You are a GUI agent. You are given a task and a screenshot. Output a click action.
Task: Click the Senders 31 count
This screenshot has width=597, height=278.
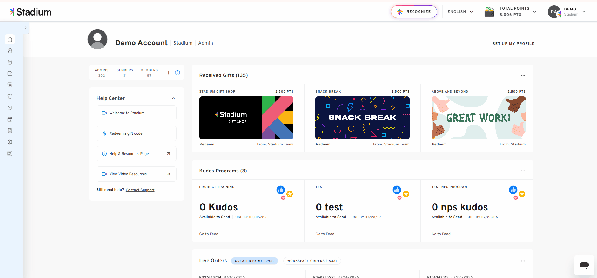(x=125, y=73)
